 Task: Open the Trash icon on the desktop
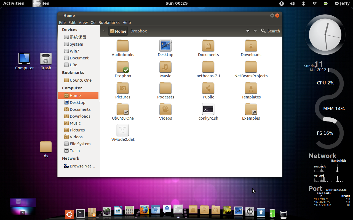(x=46, y=59)
